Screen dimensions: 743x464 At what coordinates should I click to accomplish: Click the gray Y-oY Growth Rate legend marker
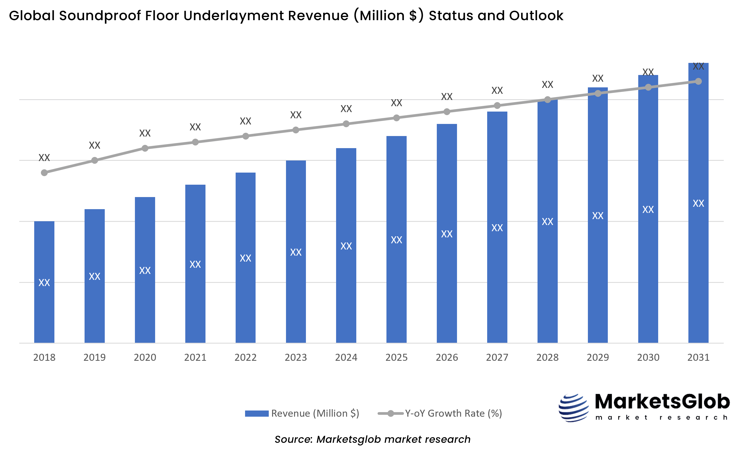click(390, 414)
